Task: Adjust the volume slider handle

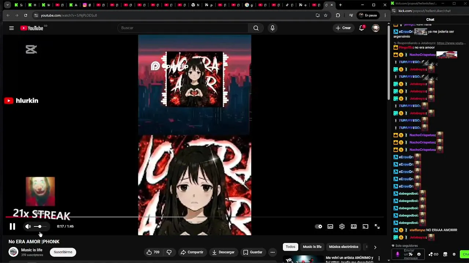Action: tap(40, 226)
